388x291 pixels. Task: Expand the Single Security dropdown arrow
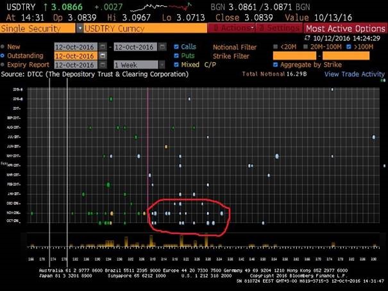tap(80, 28)
